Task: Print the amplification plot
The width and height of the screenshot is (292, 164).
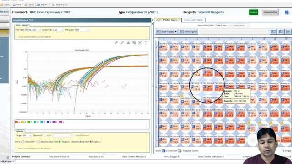Action: point(128,43)
